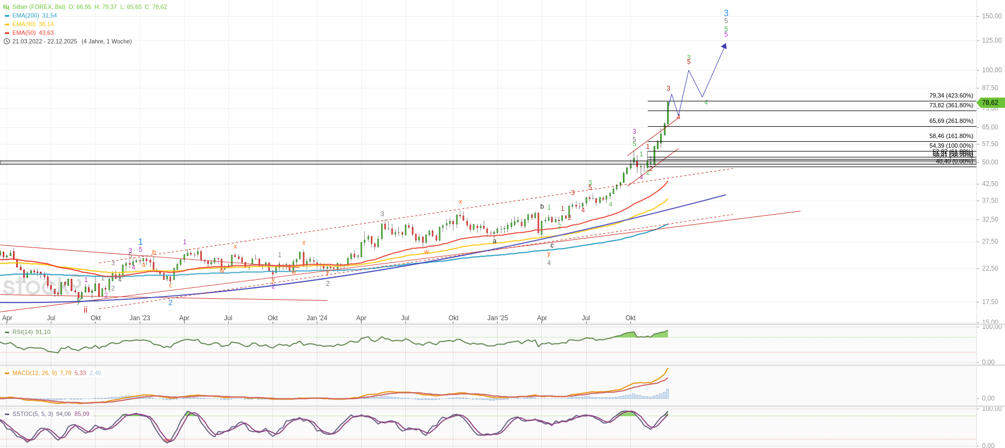Screen dimensions: 1005x448
Task: Select the 79,34 (423.60%) Fibonacci level
Action: click(951, 96)
